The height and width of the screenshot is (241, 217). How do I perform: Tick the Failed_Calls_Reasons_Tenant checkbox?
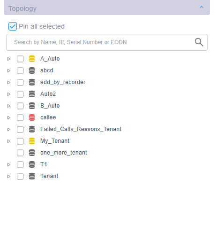(20, 129)
